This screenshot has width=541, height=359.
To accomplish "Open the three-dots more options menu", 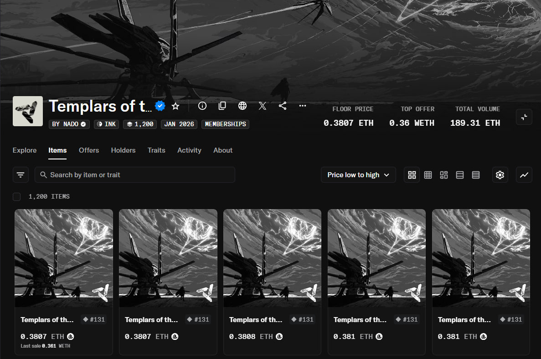I will point(303,106).
